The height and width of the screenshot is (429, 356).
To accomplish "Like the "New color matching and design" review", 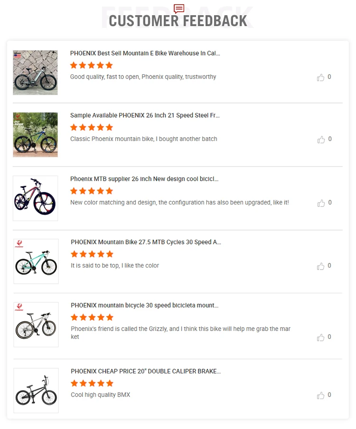I will pos(321,203).
